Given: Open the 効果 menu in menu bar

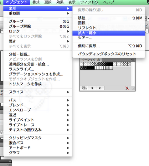Looking at the screenshot, I should click(x=60, y=2).
